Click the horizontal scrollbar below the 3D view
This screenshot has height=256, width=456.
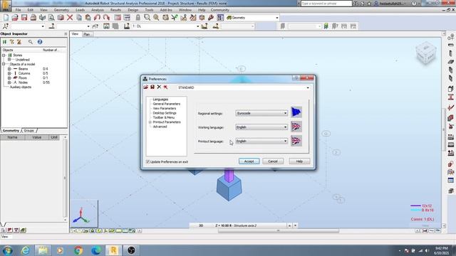click(279, 230)
